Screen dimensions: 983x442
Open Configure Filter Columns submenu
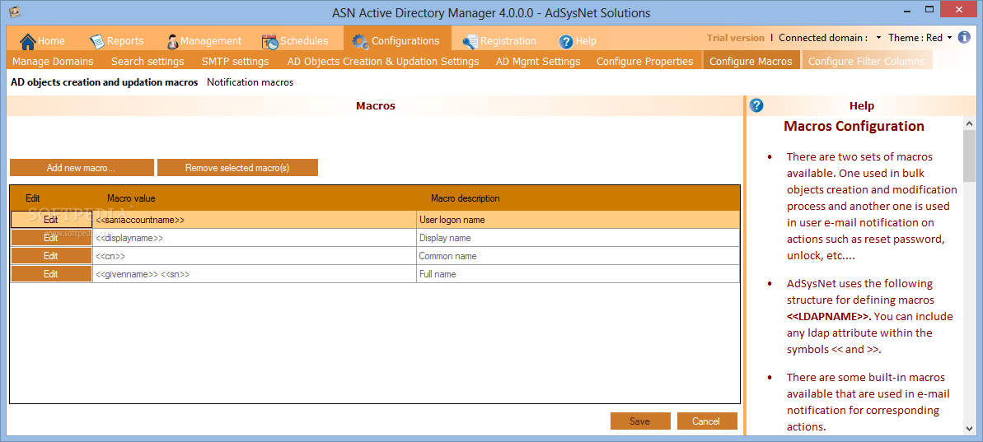click(x=866, y=62)
